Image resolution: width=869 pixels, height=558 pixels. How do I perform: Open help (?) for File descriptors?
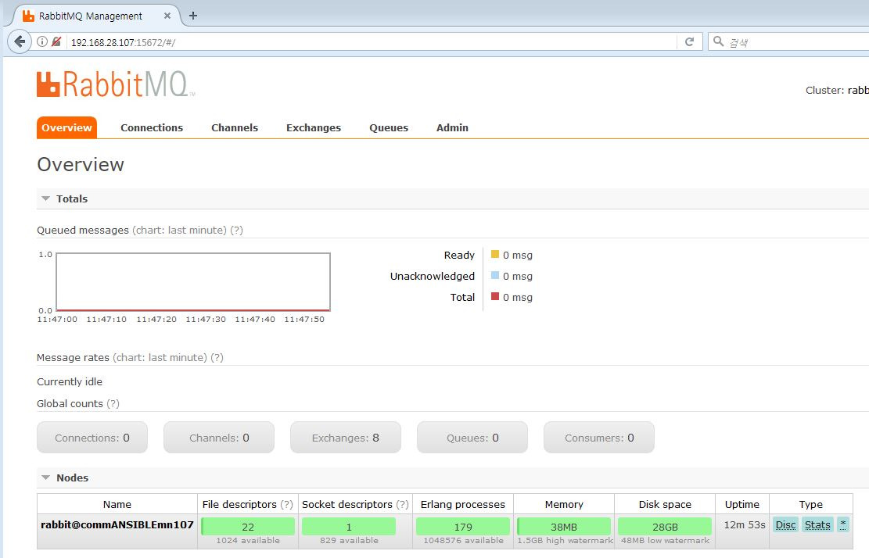(x=286, y=504)
